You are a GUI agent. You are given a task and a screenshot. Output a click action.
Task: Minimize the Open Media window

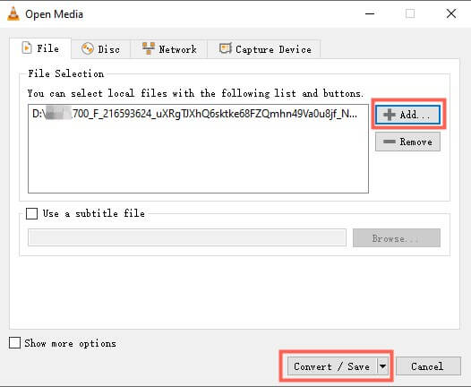[370, 13]
